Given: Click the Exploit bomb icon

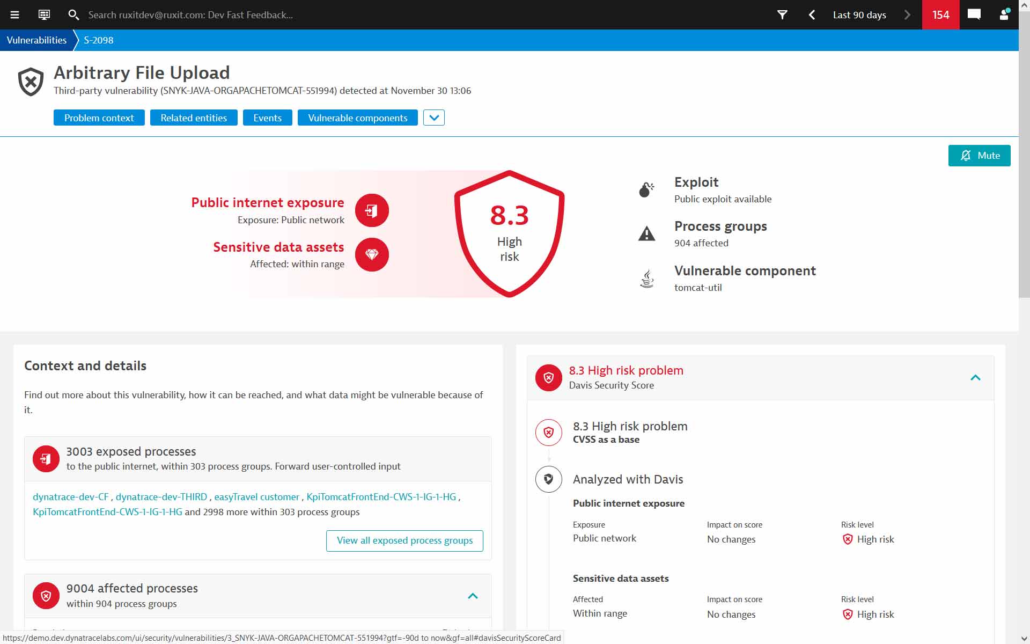Looking at the screenshot, I should point(646,189).
